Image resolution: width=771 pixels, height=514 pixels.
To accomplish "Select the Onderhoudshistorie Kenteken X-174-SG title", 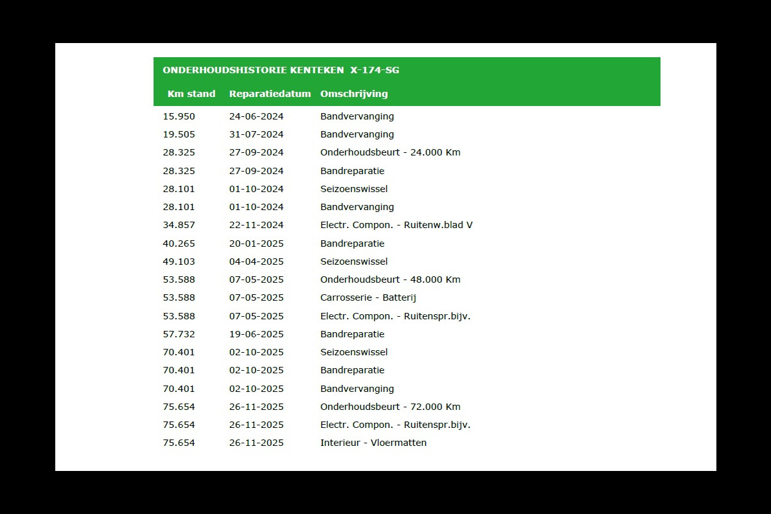I will pyautogui.click(x=281, y=70).
